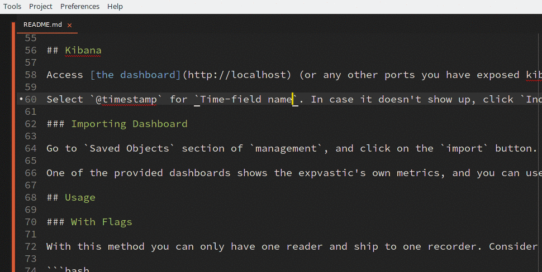Open the Help menu
542x272 pixels.
pyautogui.click(x=115, y=6)
